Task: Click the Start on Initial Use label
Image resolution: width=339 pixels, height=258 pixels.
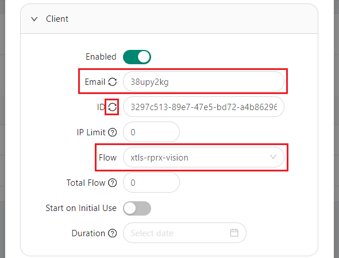Action: (x=81, y=208)
